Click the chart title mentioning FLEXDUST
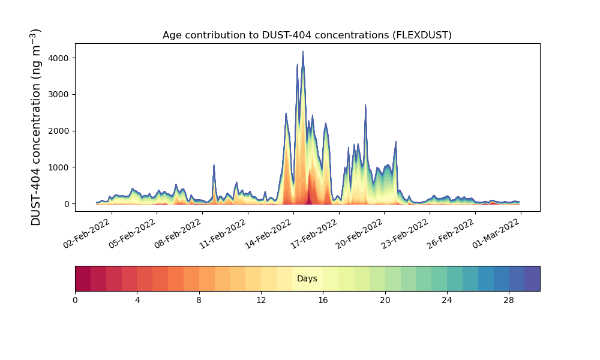 307,35
